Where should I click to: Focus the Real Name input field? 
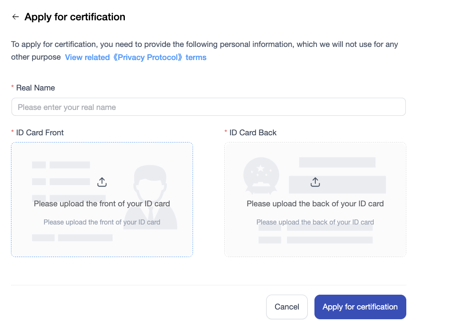[x=208, y=107]
